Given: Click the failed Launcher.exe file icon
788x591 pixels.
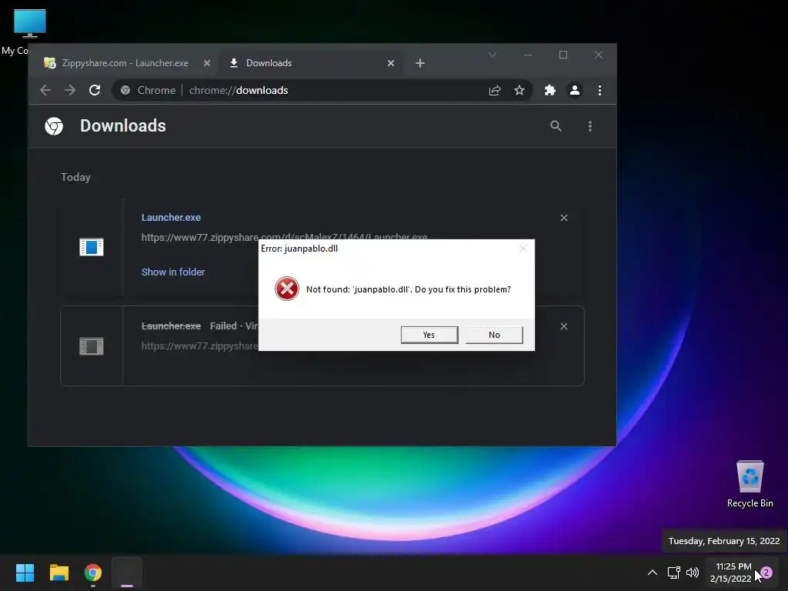Looking at the screenshot, I should click(x=92, y=346).
